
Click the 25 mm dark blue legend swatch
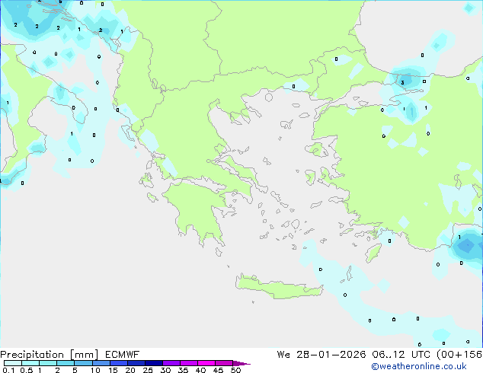coord(154,363)
